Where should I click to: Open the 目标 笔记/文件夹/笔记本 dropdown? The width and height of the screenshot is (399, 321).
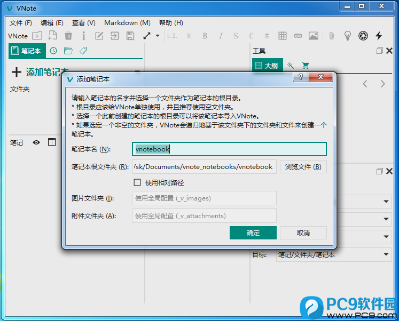334,254
